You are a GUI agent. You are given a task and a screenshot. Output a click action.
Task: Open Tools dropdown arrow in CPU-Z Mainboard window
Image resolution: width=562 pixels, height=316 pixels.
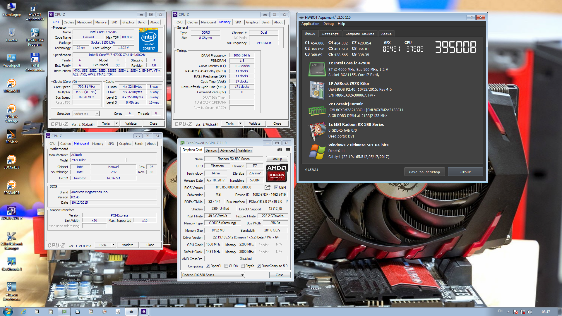[x=113, y=245]
